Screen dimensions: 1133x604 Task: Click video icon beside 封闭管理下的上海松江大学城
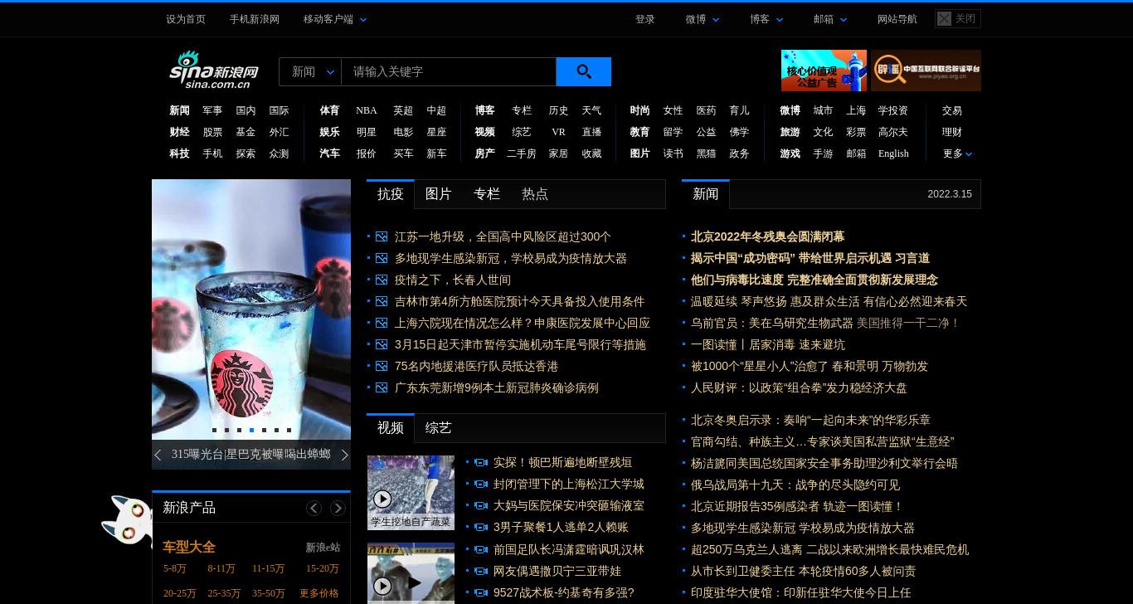click(480, 484)
